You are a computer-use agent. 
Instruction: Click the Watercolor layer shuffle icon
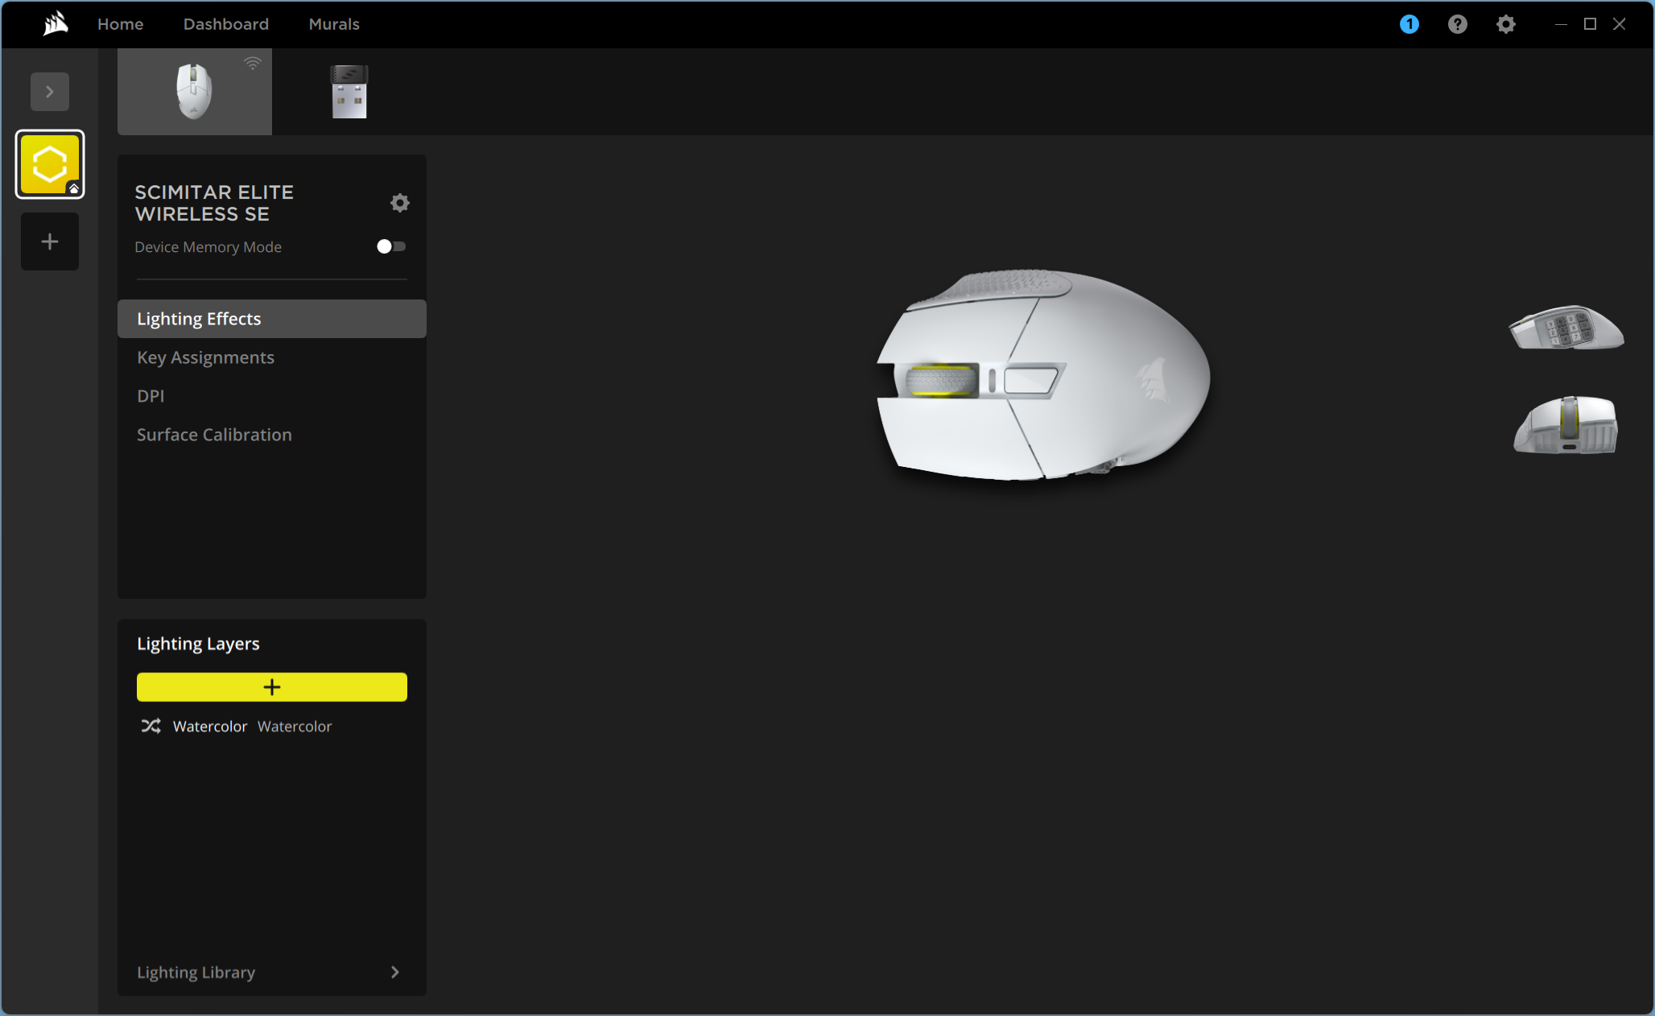151,726
